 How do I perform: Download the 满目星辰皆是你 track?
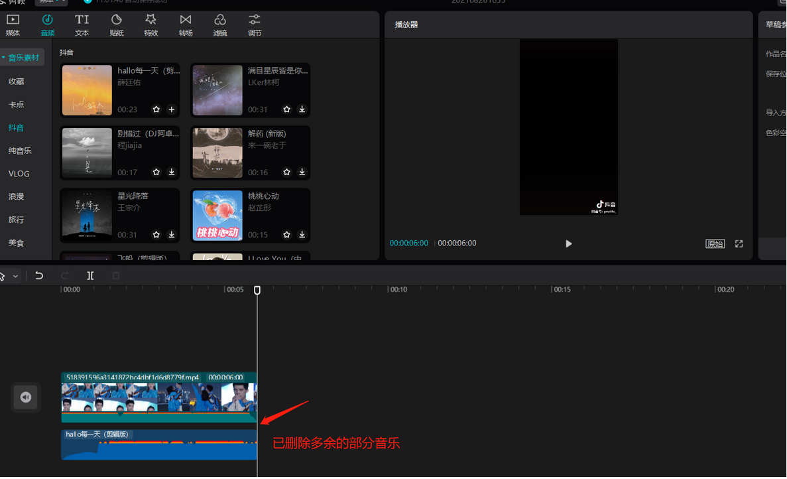click(302, 109)
